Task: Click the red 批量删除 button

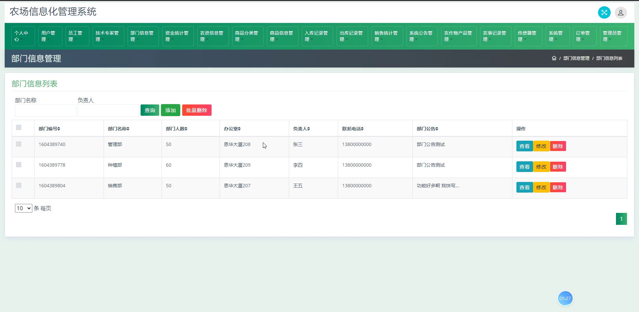Action: pyautogui.click(x=197, y=110)
